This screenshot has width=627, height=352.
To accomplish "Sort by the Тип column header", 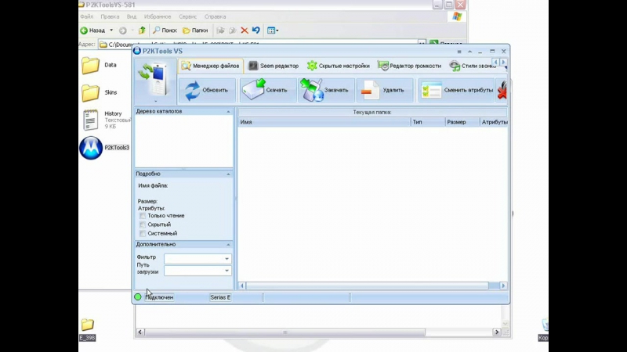I will 428,122.
